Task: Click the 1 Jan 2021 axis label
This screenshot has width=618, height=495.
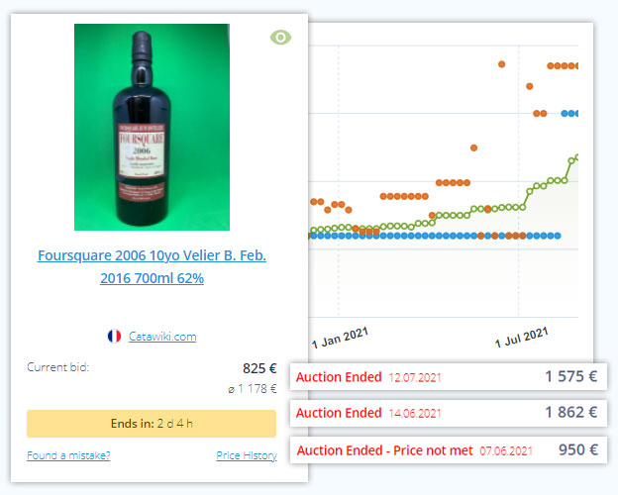Action: coord(340,338)
